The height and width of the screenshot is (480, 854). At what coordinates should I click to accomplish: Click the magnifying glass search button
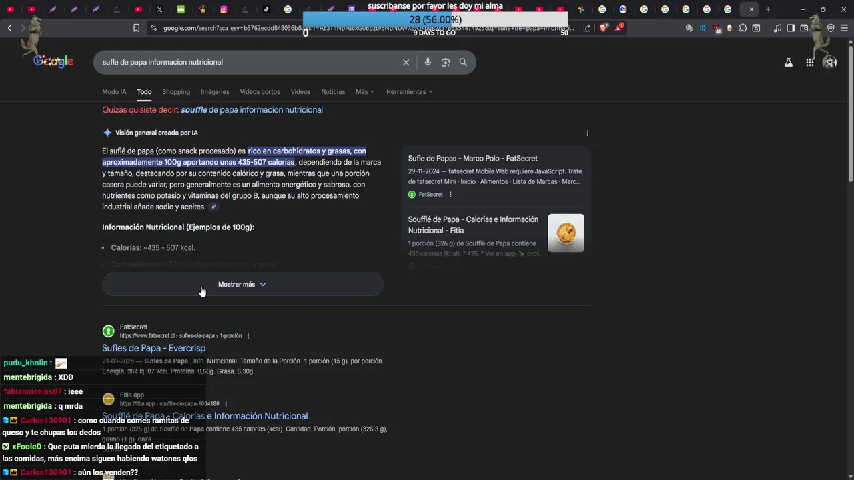463,62
